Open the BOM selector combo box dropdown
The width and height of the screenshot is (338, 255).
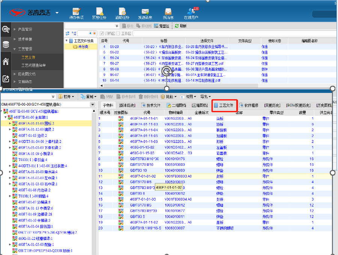(x=93, y=105)
